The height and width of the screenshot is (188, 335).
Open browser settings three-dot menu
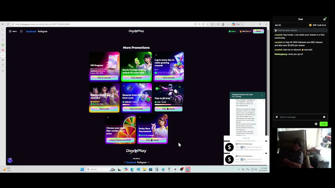click(x=228, y=24)
